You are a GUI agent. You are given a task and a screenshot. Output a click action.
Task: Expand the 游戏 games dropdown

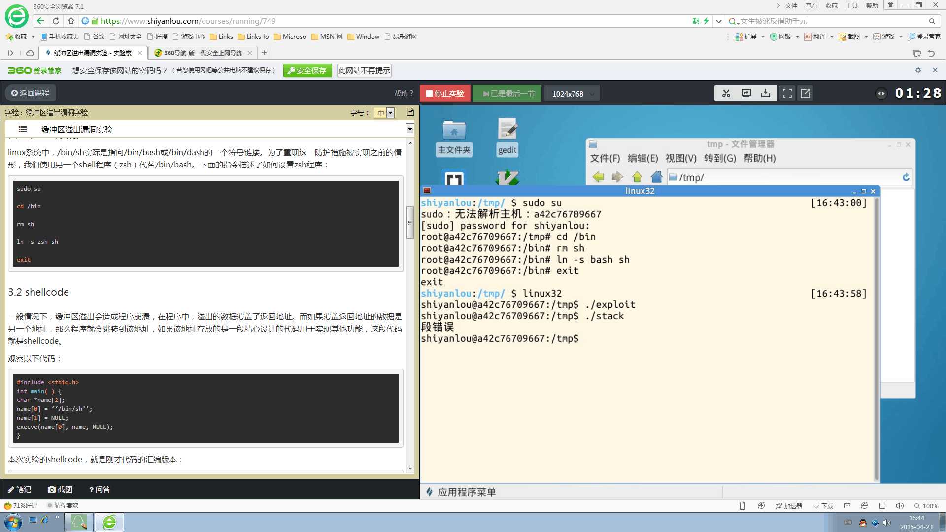point(901,37)
